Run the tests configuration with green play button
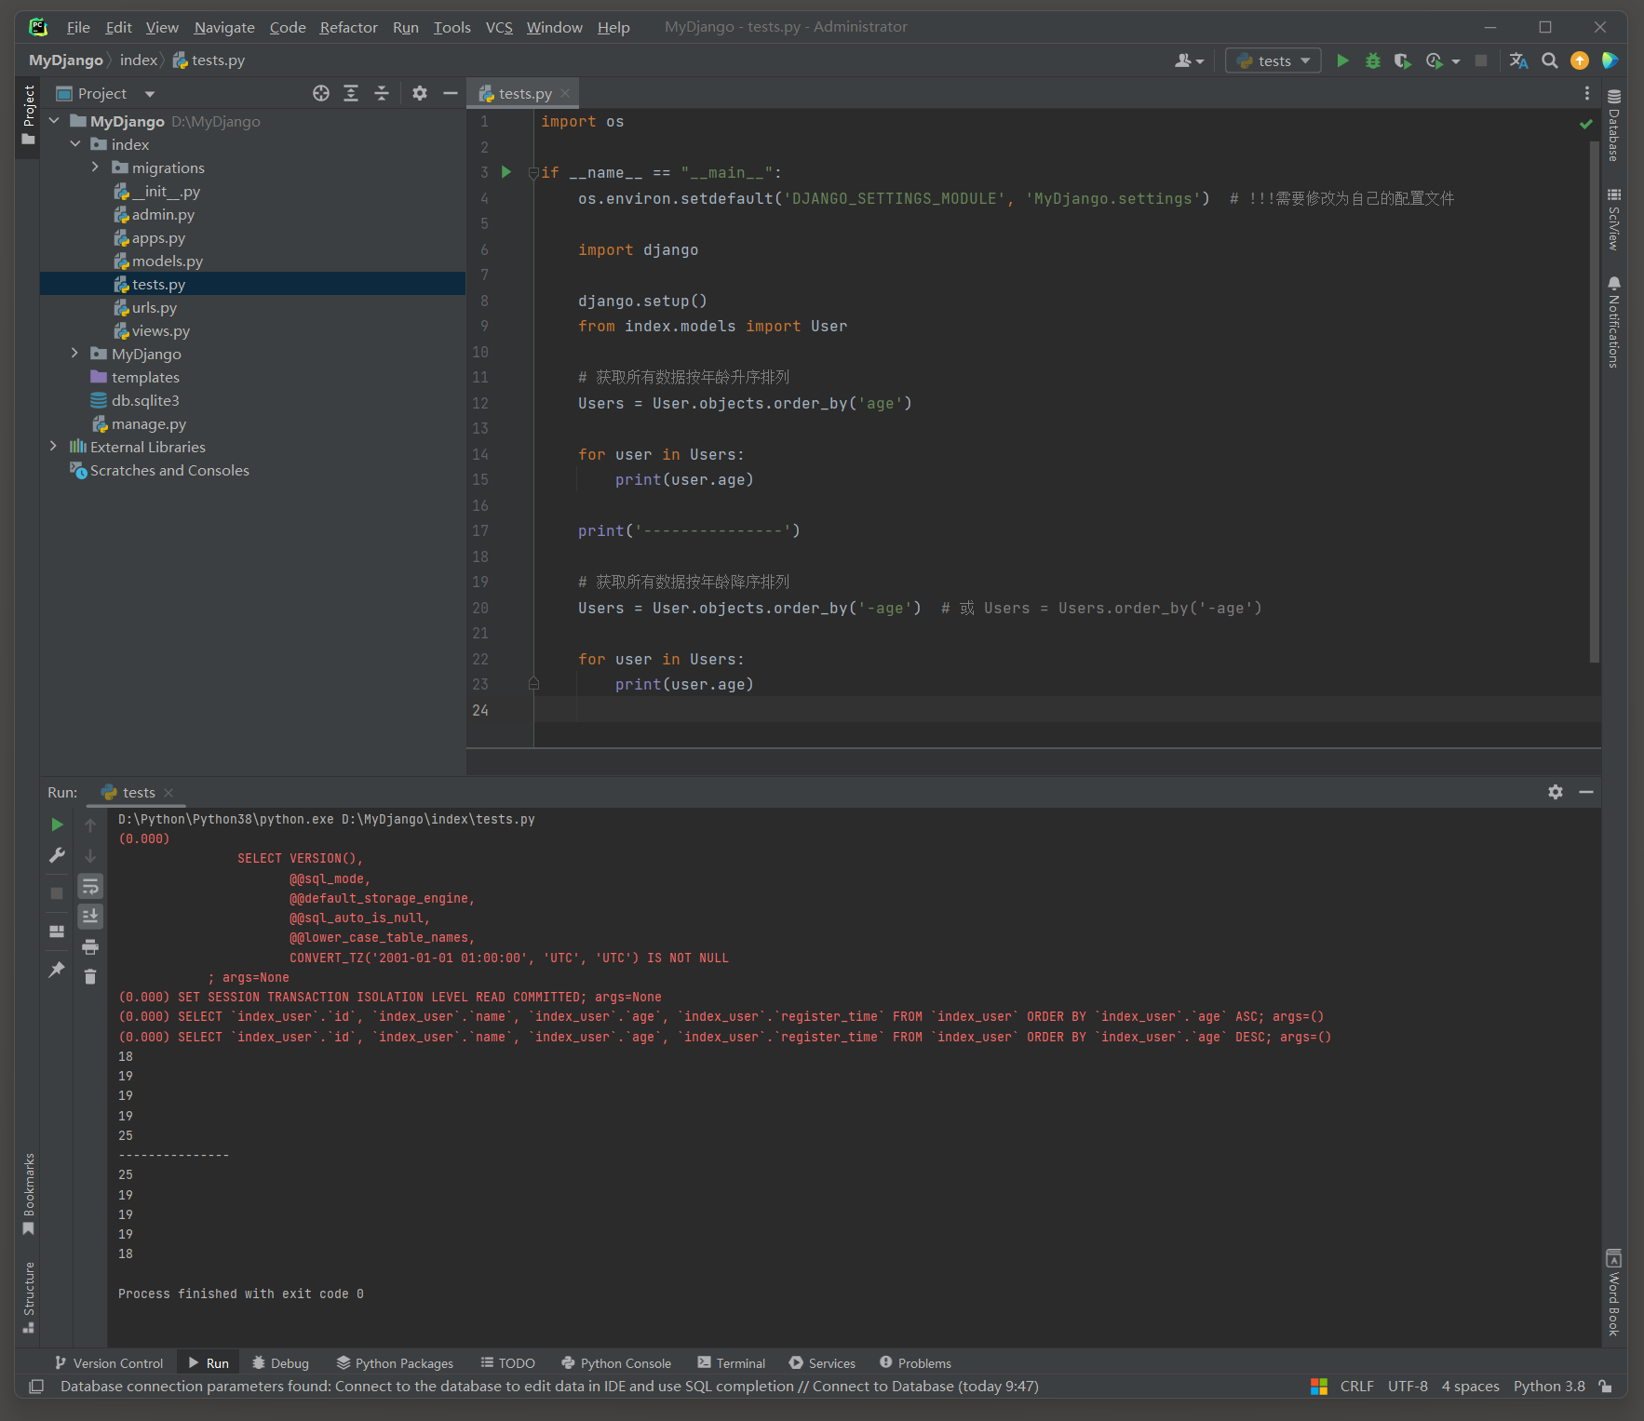1644x1421 pixels. (1342, 60)
